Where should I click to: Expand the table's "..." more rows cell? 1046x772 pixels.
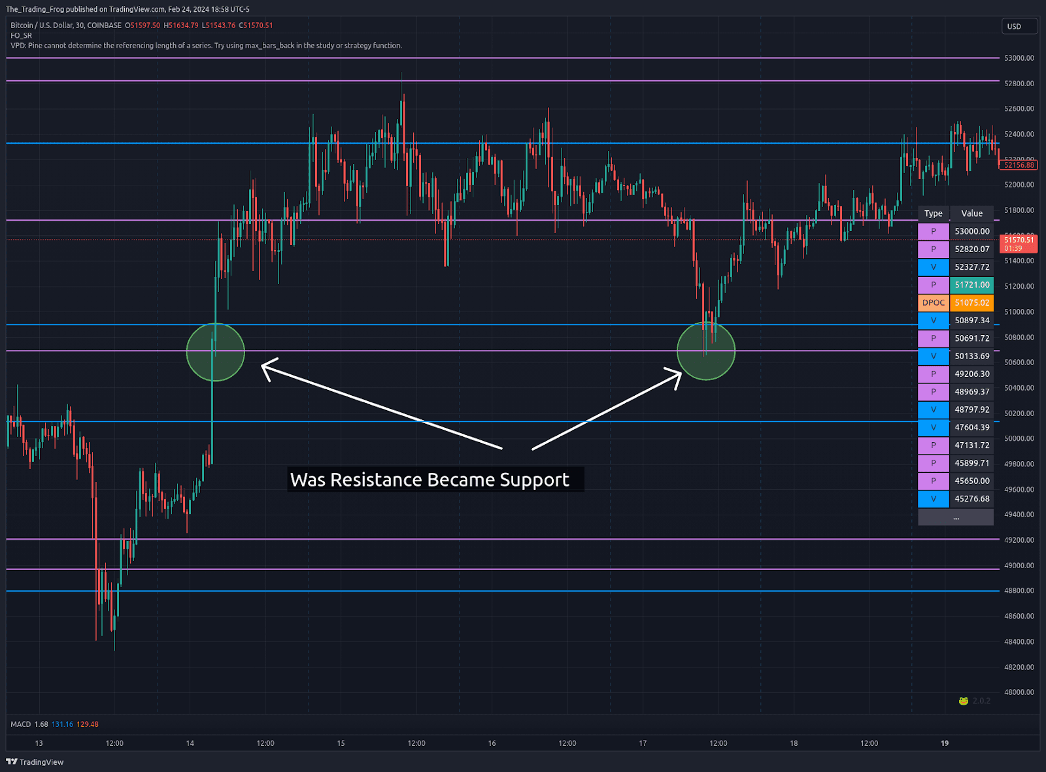[x=956, y=517]
